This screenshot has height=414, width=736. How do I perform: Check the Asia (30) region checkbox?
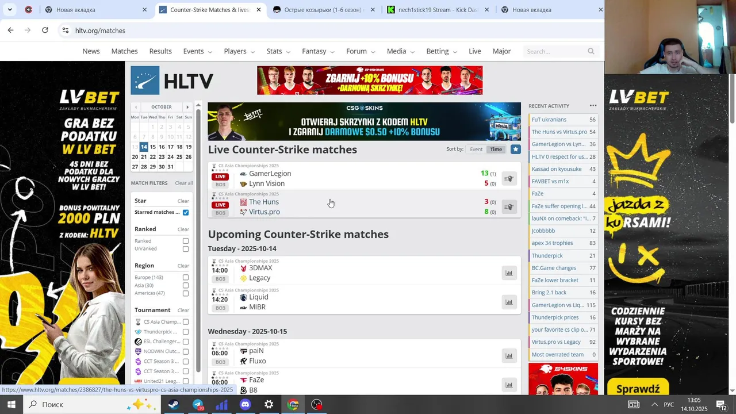click(x=186, y=285)
